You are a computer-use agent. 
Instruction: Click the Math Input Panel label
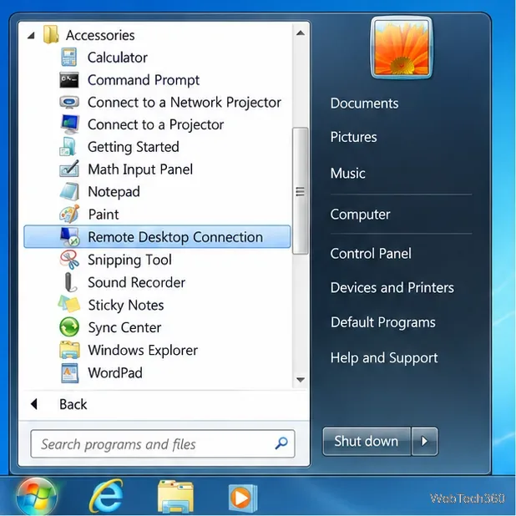(140, 169)
